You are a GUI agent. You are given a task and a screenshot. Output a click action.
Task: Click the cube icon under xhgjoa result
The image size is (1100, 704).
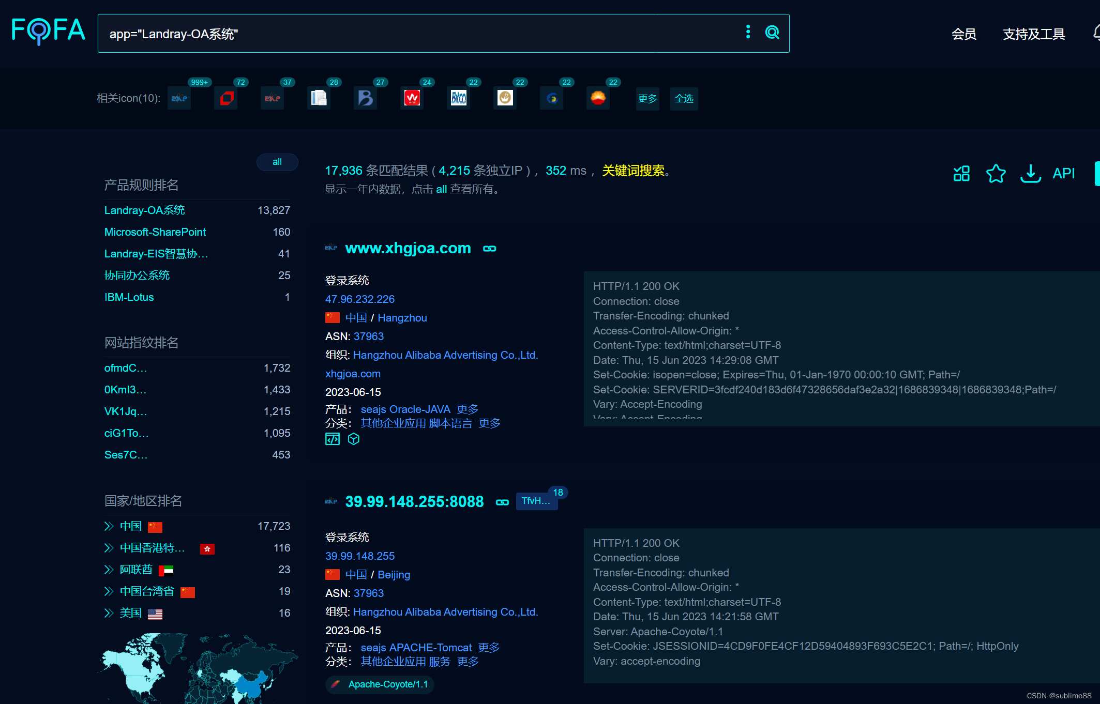pyautogui.click(x=354, y=439)
